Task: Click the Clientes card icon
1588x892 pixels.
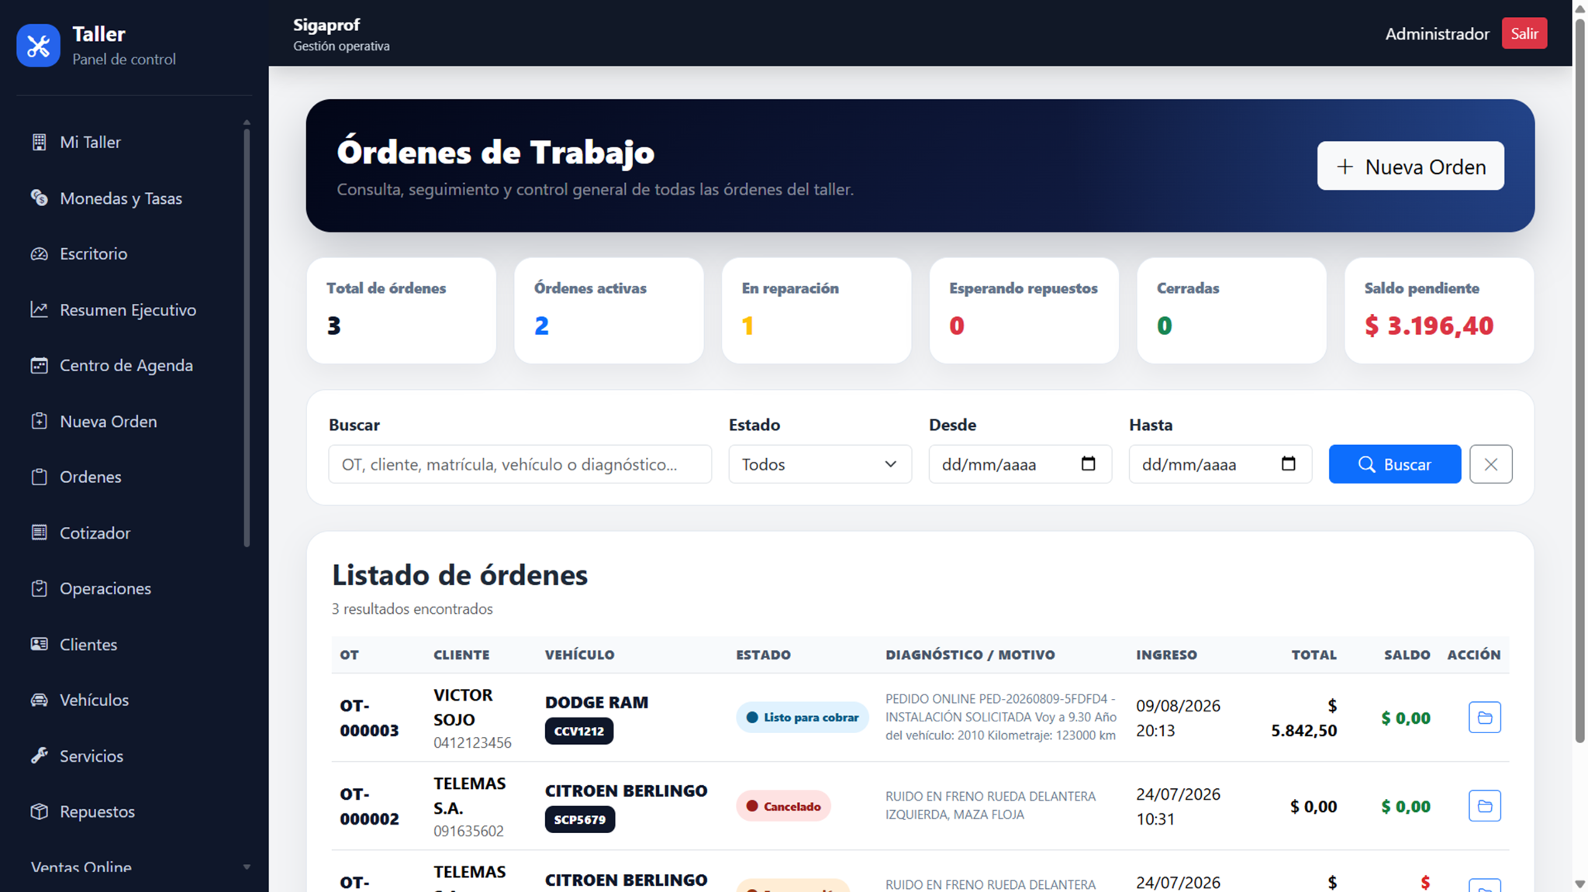Action: pyautogui.click(x=39, y=644)
